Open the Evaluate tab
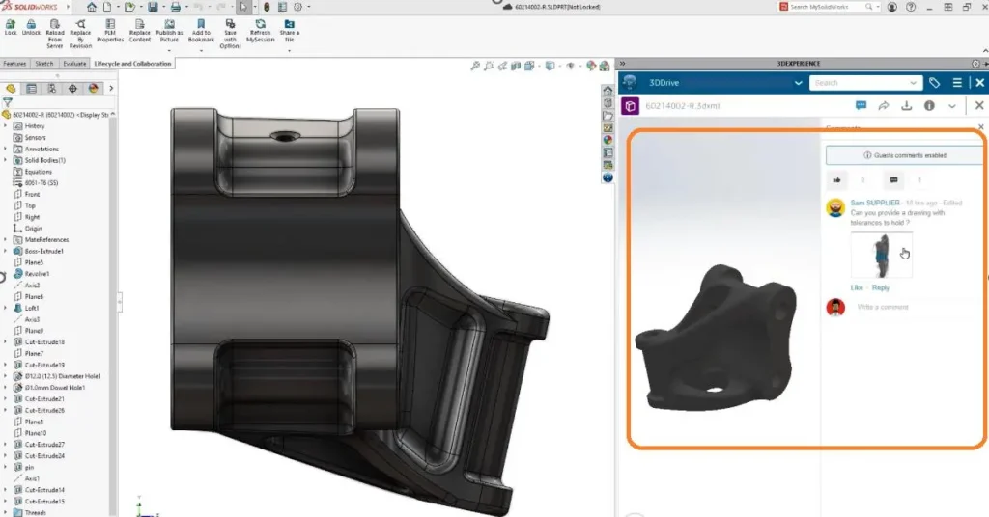 [x=74, y=64]
